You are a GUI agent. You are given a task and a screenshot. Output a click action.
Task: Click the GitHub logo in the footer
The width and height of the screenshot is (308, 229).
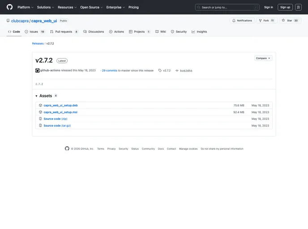pyautogui.click(x=67, y=148)
